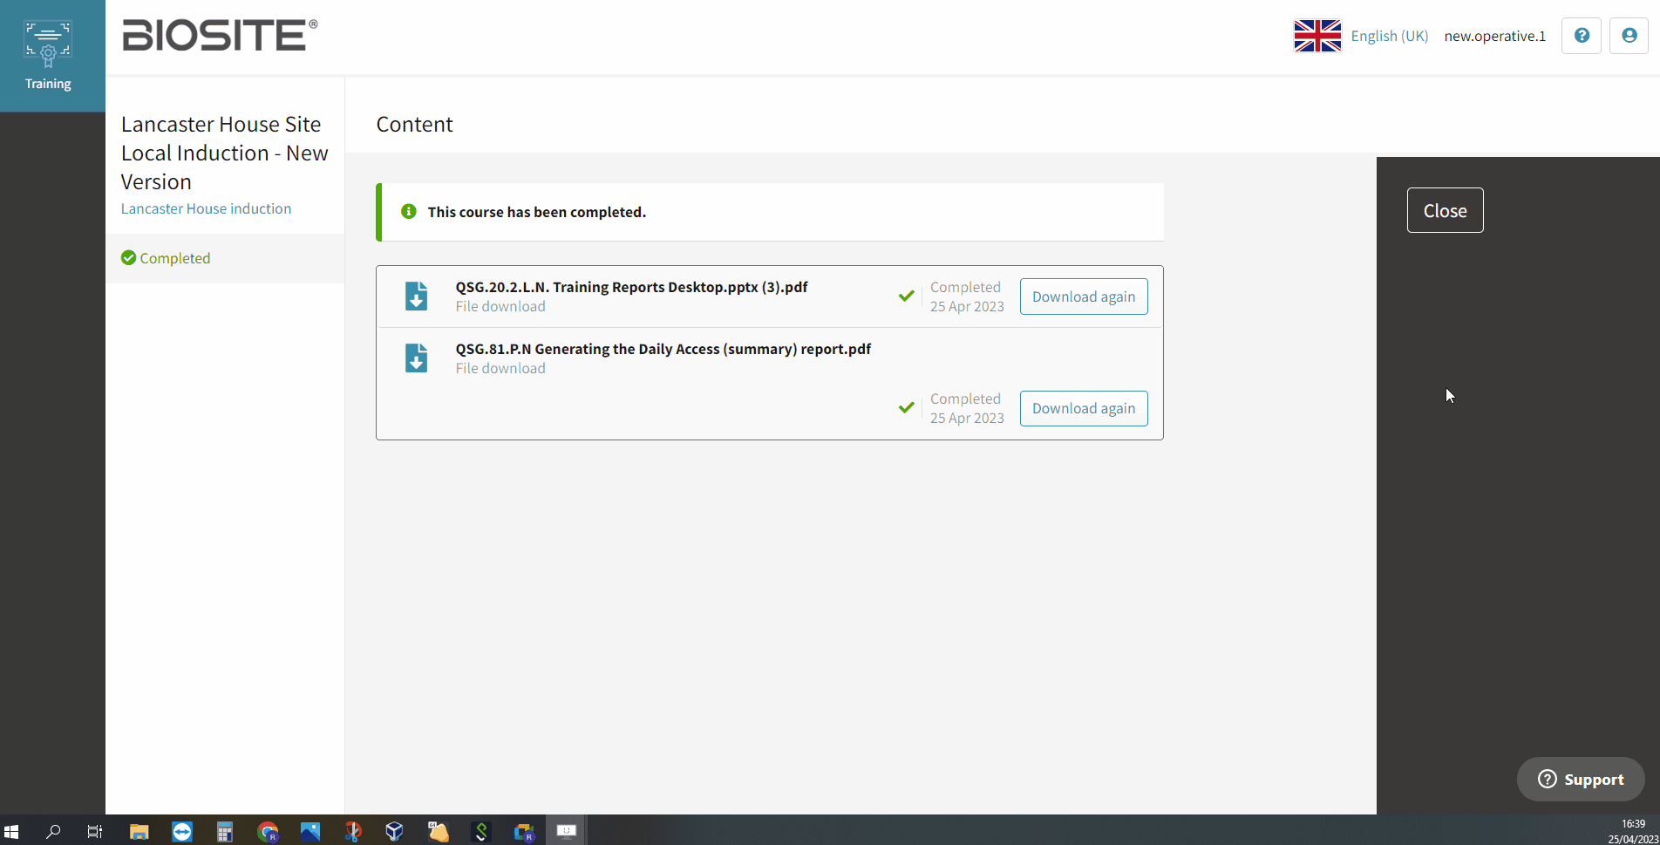
Task: Click the Training Reports file download icon
Action: click(x=416, y=296)
